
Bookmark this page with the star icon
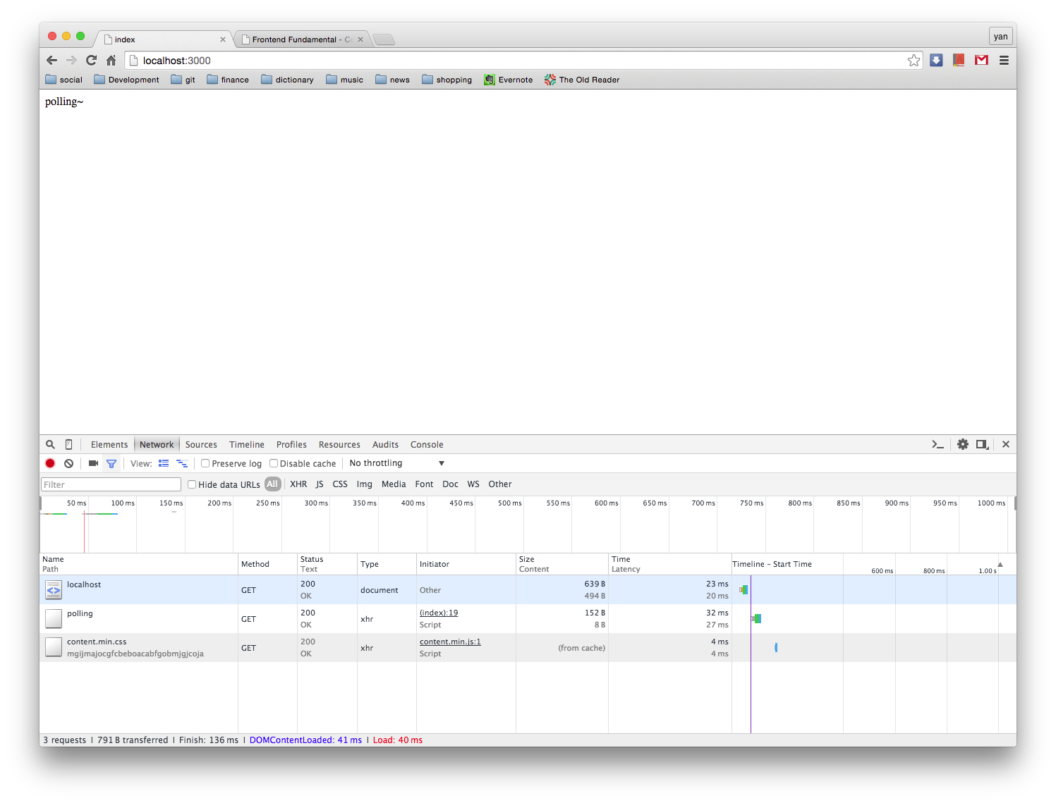coord(914,61)
